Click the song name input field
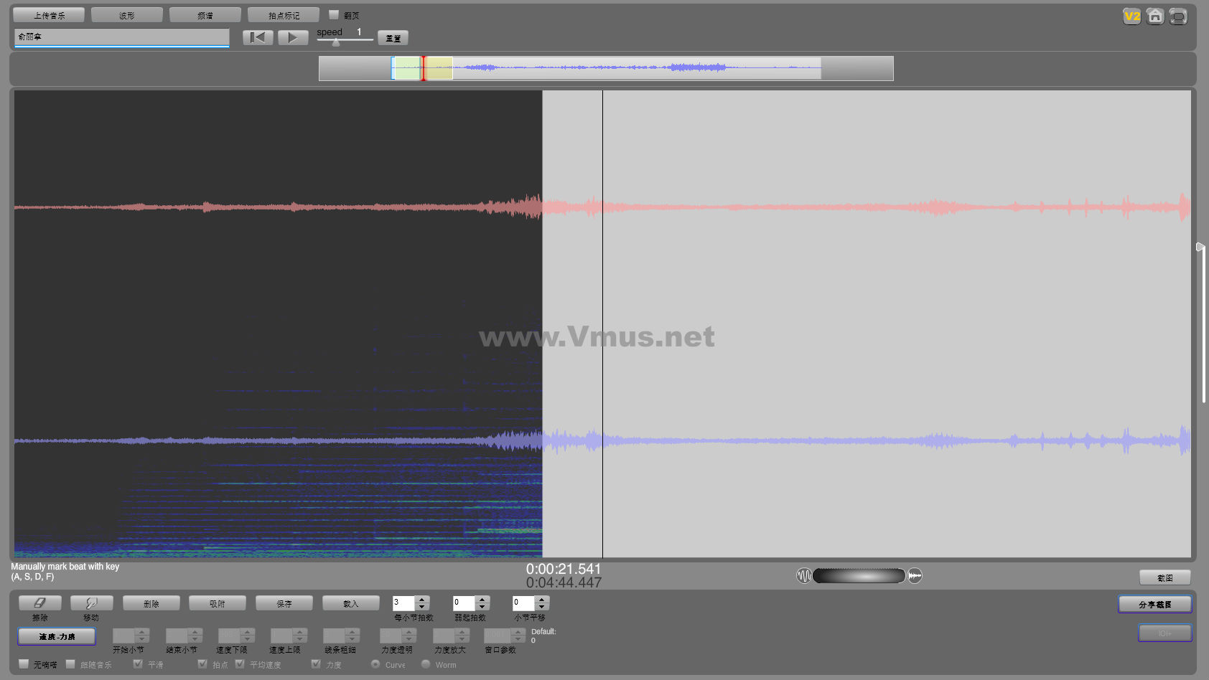This screenshot has width=1209, height=680. click(x=121, y=37)
